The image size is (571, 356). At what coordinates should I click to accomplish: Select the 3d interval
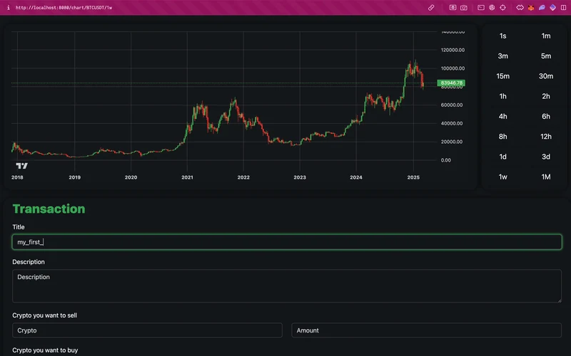point(546,157)
